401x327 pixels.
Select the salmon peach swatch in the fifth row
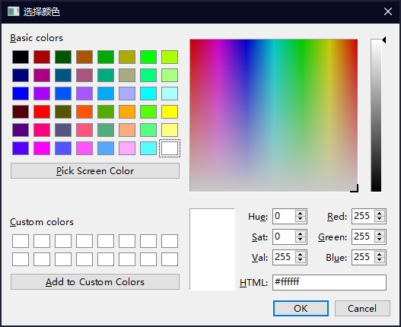coord(127,130)
